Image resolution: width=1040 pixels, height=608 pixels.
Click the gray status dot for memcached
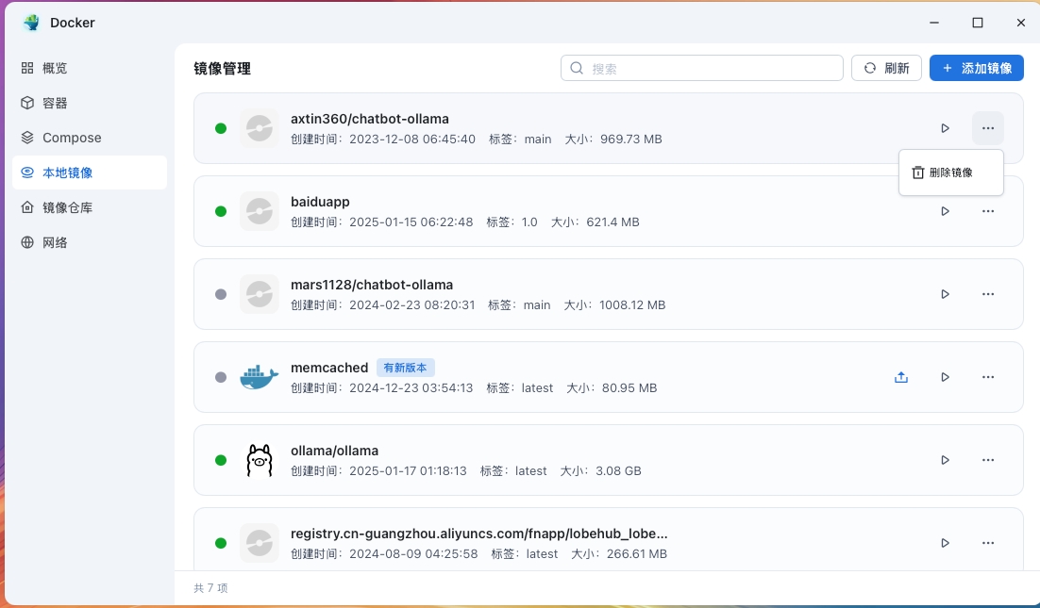coord(221,377)
